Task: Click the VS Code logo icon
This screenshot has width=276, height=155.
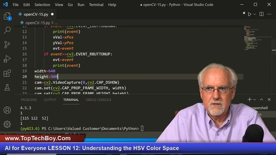Action: [5, 4]
